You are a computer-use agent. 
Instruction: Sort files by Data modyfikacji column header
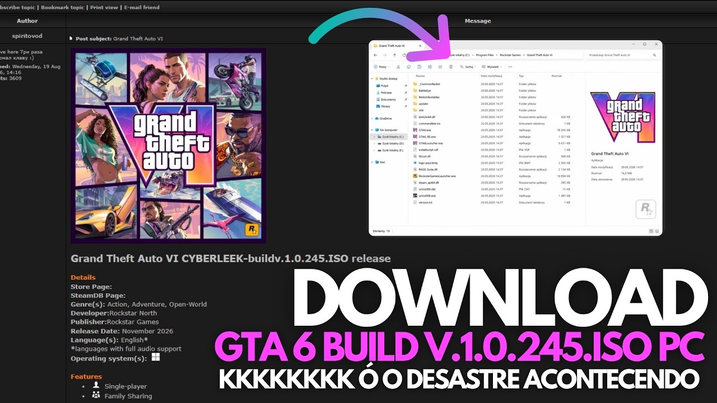tap(491, 76)
